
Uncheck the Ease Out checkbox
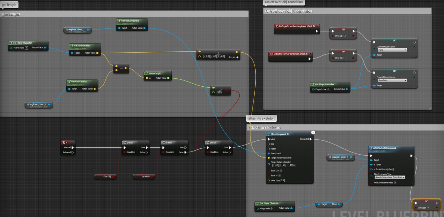(281, 171)
